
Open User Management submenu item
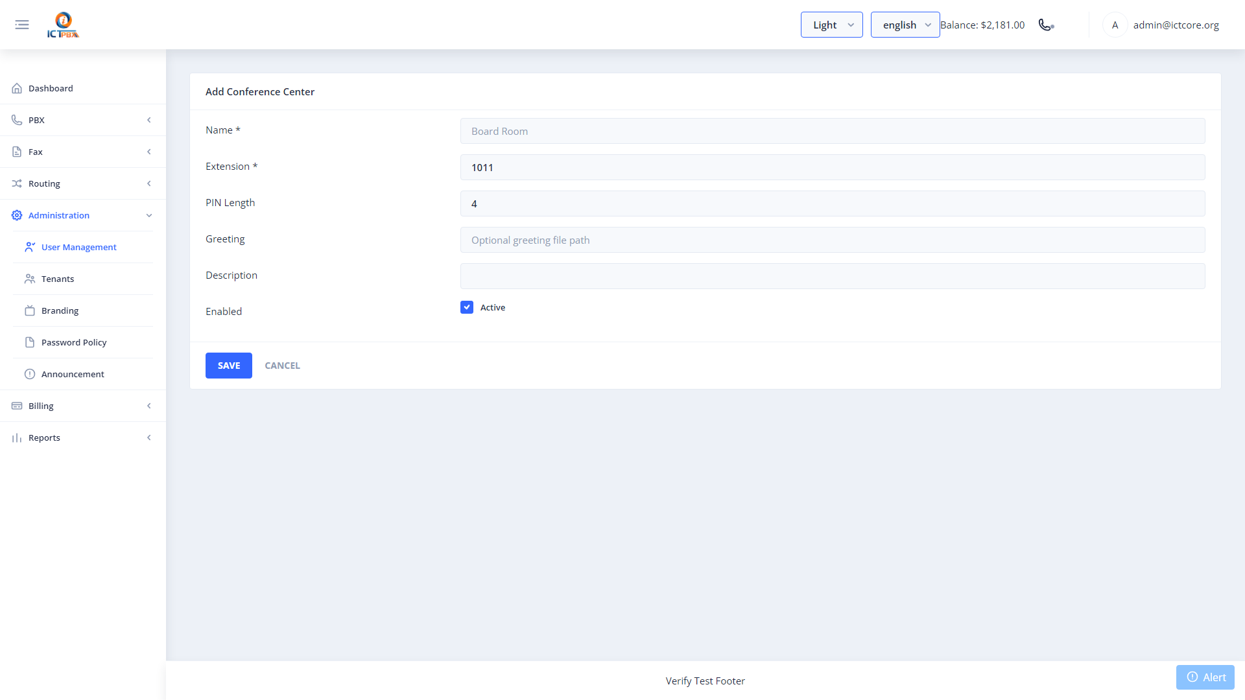pyautogui.click(x=83, y=247)
